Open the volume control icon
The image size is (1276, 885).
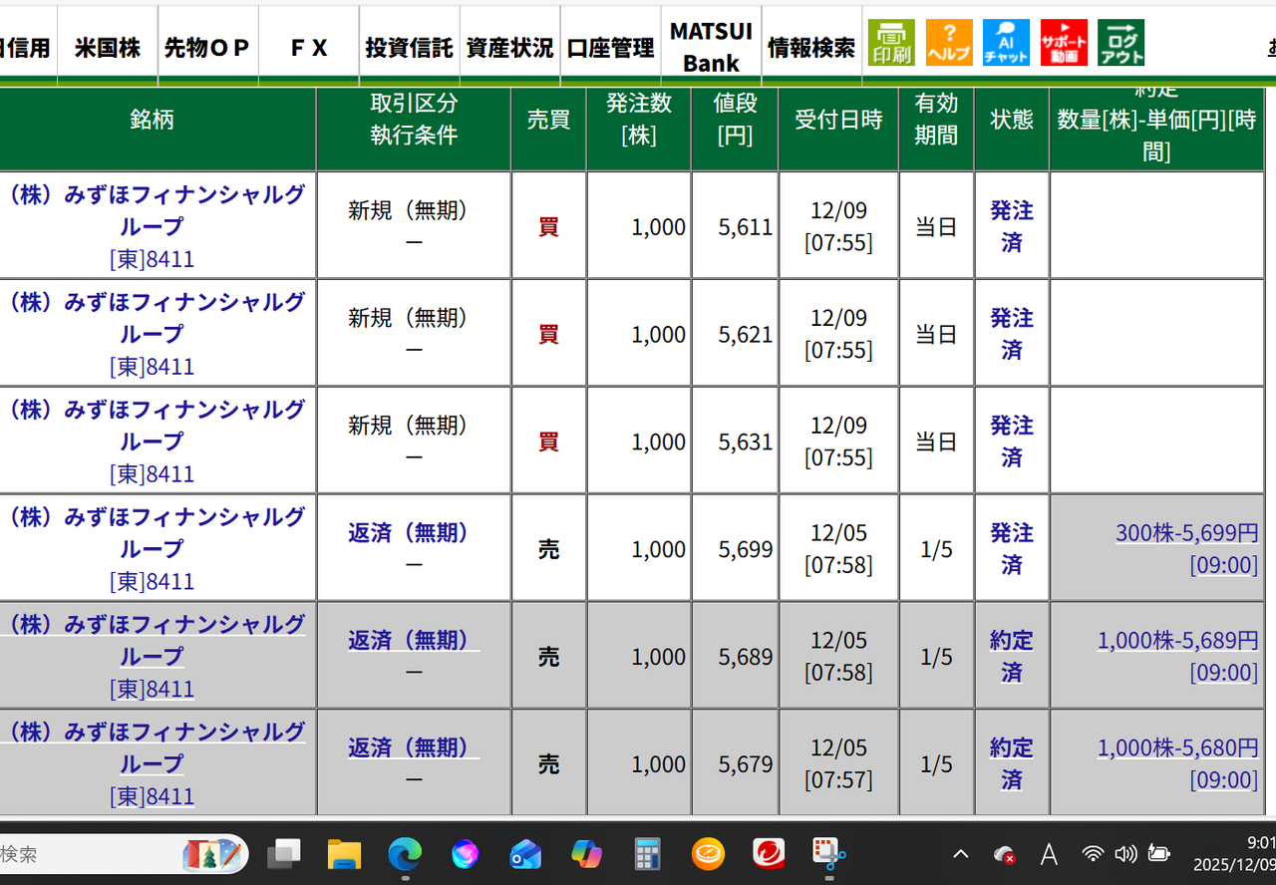coord(1125,854)
